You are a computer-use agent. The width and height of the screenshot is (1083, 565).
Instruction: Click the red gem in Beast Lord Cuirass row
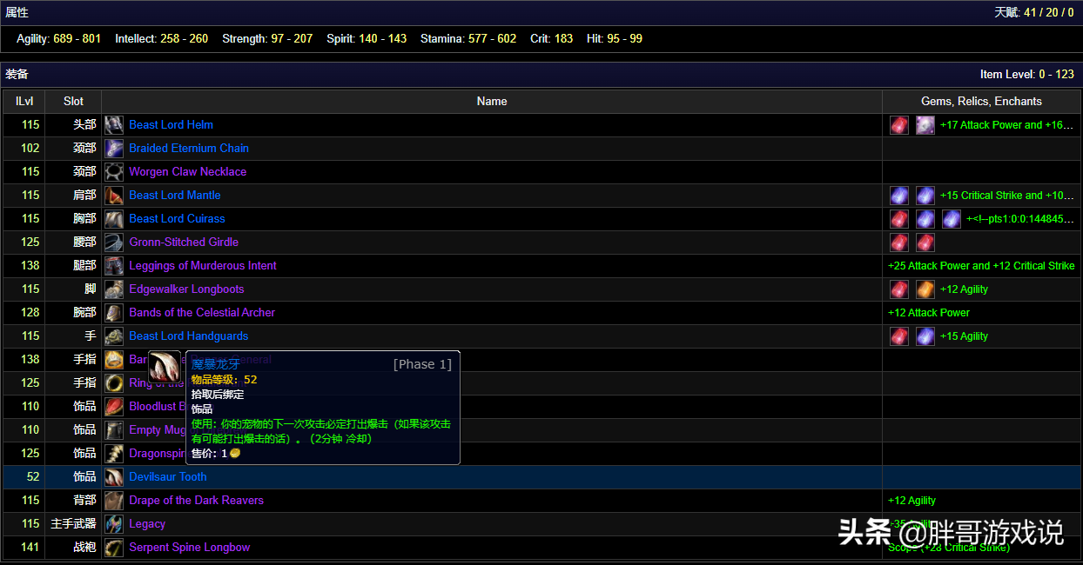899,219
